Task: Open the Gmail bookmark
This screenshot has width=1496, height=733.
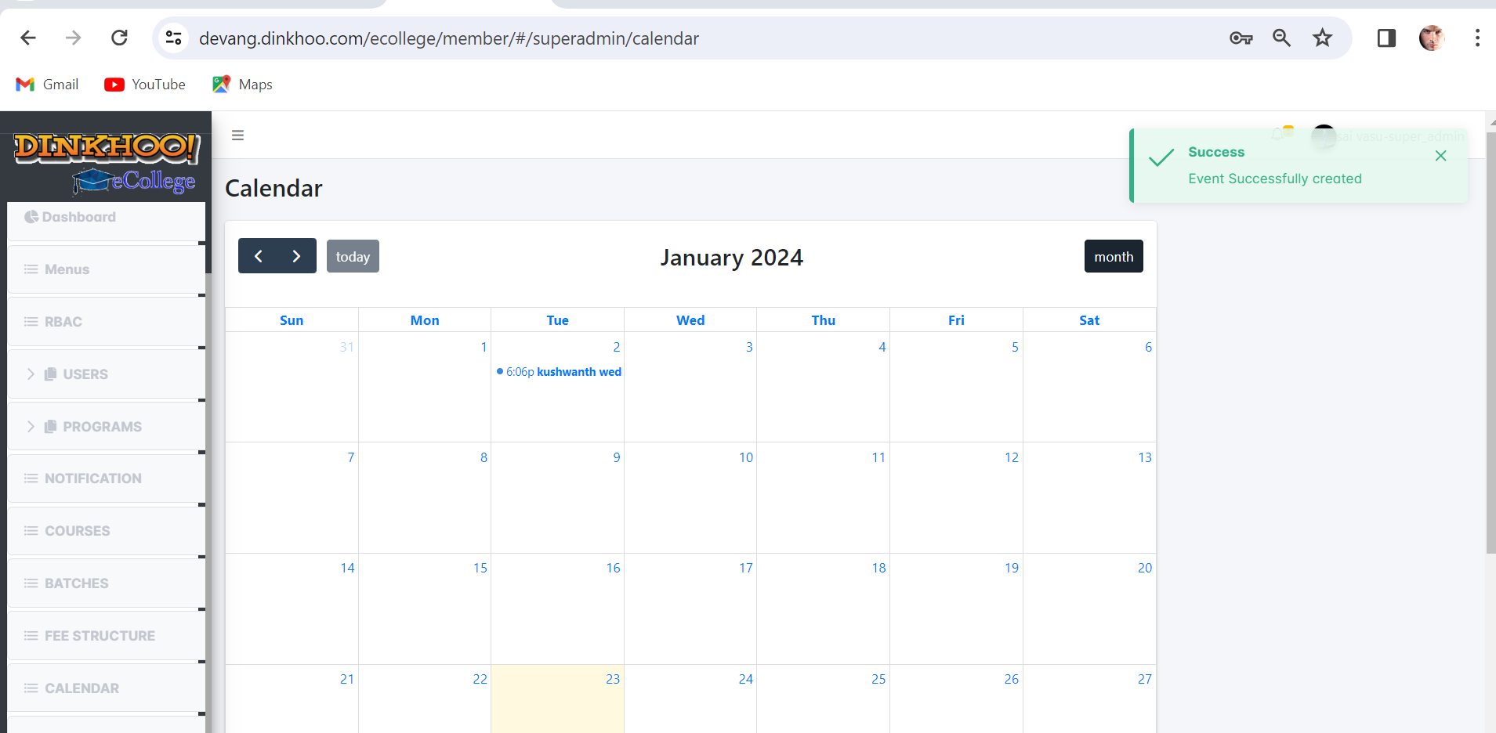Action: pos(47,85)
